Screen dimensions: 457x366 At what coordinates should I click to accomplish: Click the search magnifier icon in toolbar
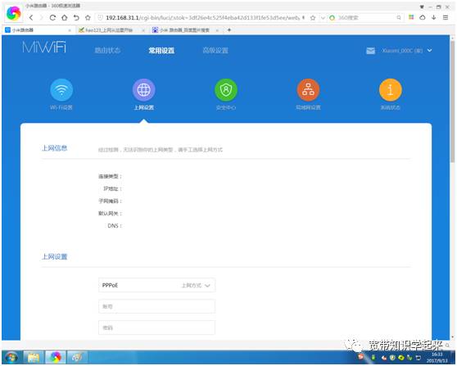coord(399,18)
